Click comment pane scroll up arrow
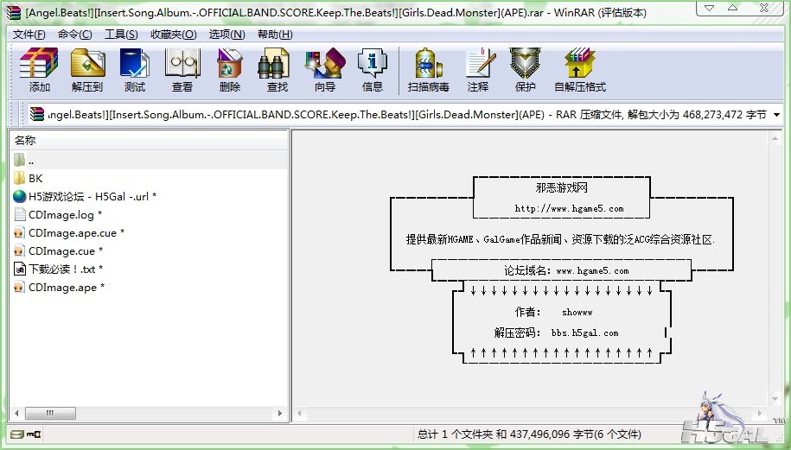 tap(775, 137)
